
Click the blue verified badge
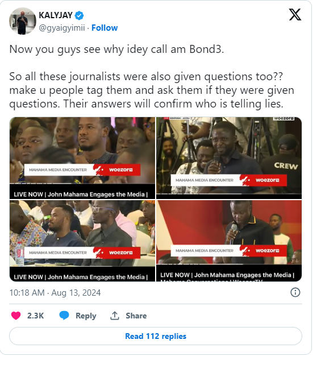[x=79, y=15]
